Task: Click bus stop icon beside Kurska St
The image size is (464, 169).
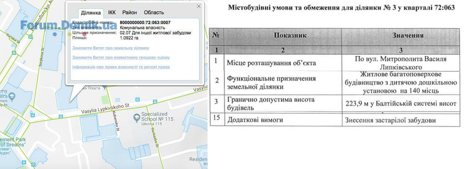Action: coord(14,53)
